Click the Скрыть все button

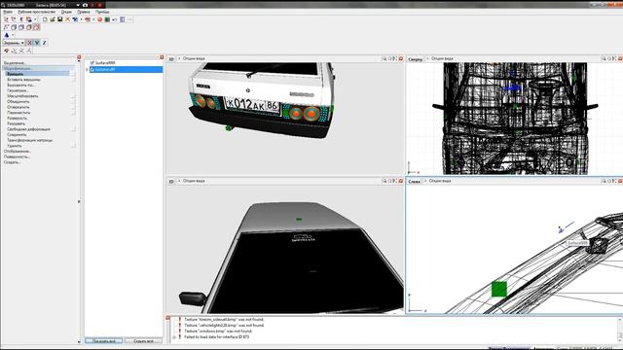(143, 341)
